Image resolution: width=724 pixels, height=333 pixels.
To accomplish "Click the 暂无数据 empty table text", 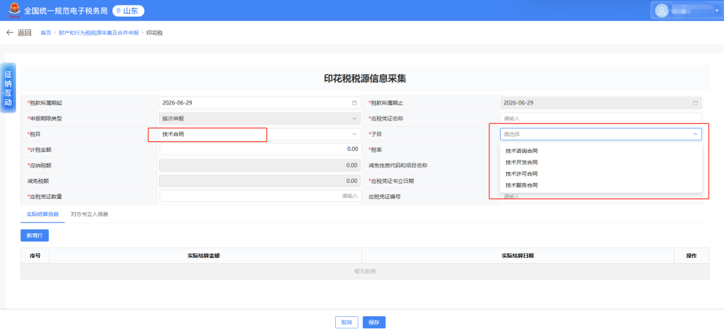I will coord(364,271).
